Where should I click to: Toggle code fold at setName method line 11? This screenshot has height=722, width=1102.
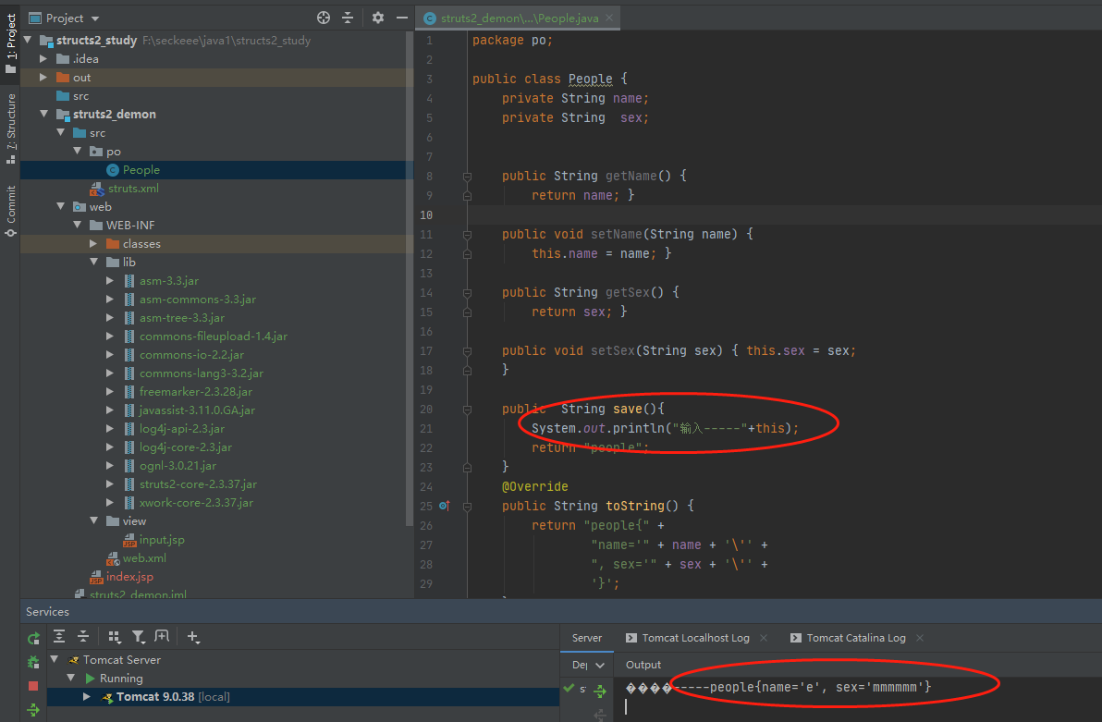pyautogui.click(x=467, y=234)
